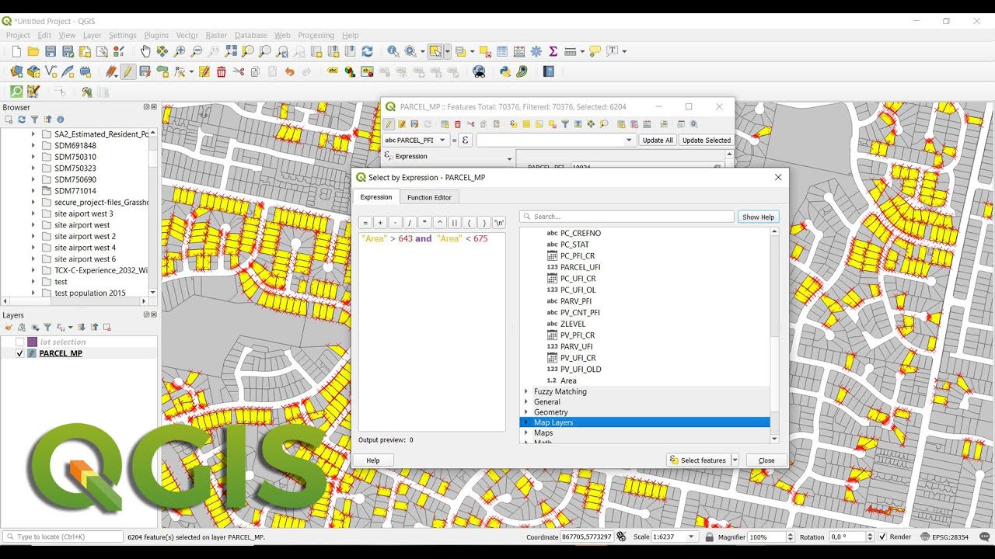
Task: Expand the test population 2015 folder
Action: tap(33, 293)
